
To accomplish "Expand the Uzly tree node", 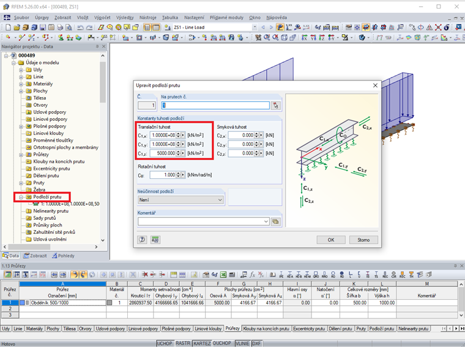I will (21, 70).
